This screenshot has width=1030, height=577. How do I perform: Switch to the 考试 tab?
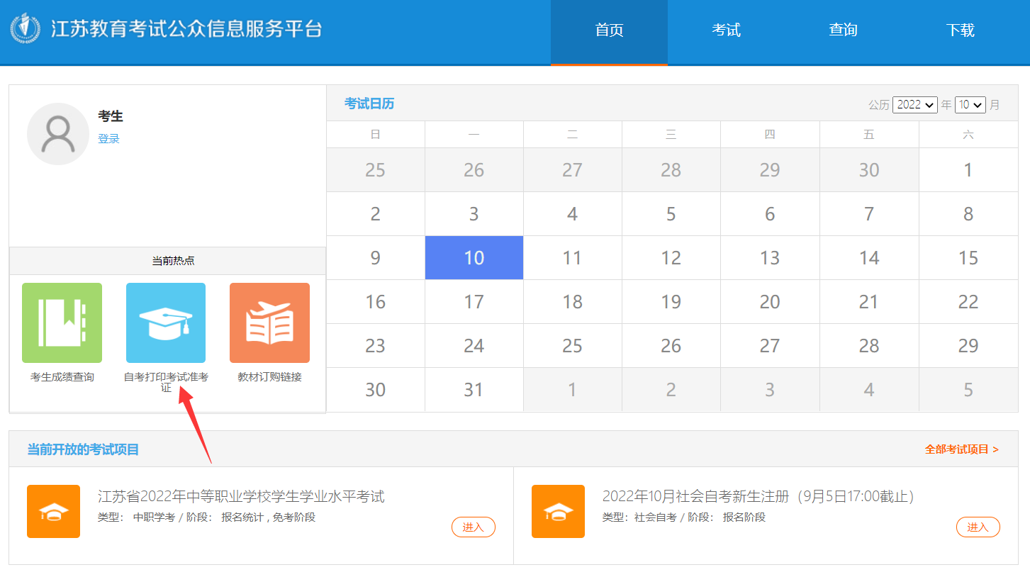pyautogui.click(x=725, y=30)
